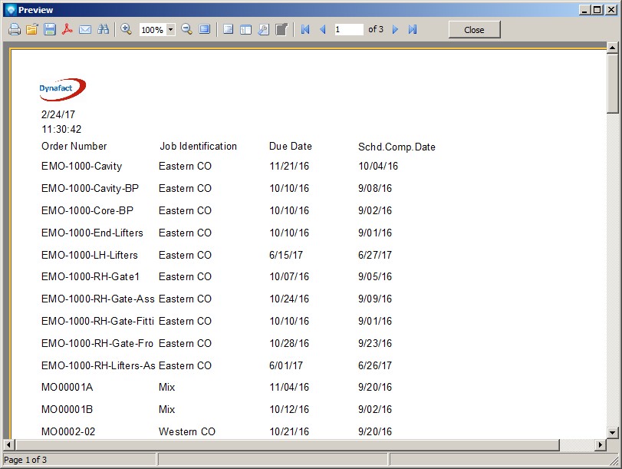Advance to the next page

396,29
